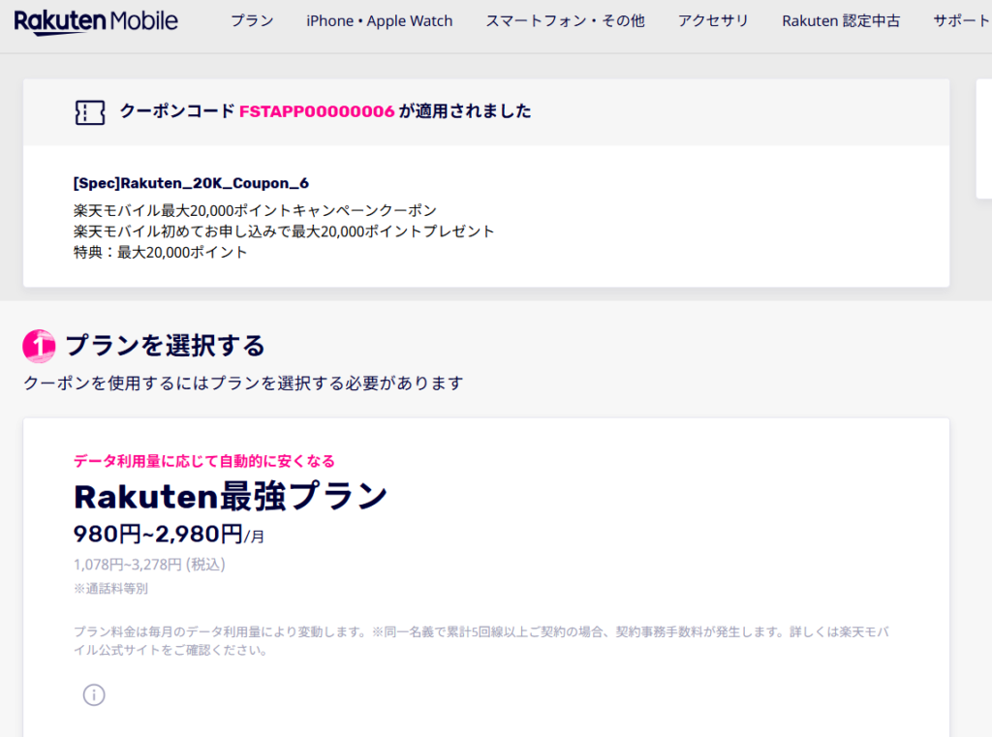Open the plan info circle icon
The width and height of the screenshot is (992, 737).
94,694
